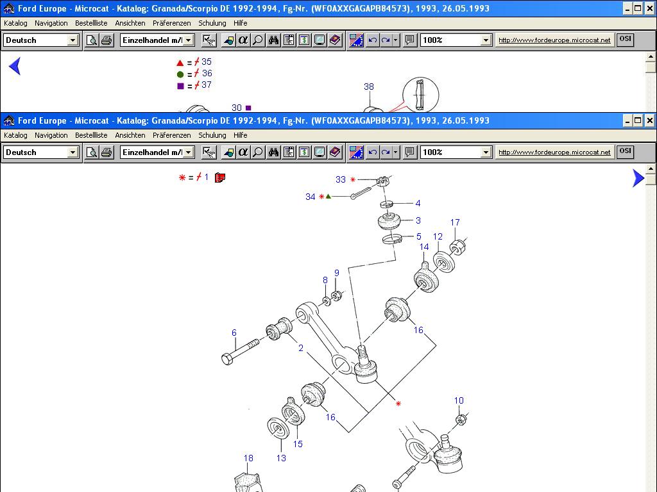Click the printer icon in the background window

(107, 40)
